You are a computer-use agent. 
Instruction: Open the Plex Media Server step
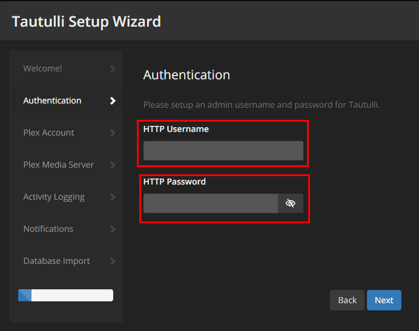(x=66, y=165)
